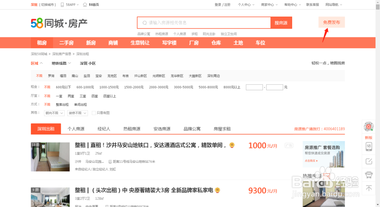380x207 pixels.
Task: Select the 整套出租 rental mode
Action: 62,104
